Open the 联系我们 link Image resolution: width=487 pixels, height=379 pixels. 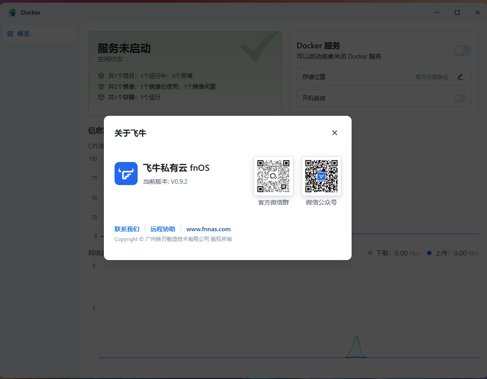coord(127,229)
